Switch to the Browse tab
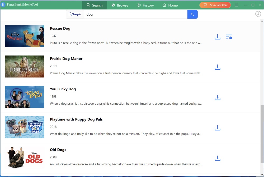The height and width of the screenshot is (177, 264). coord(120,5)
